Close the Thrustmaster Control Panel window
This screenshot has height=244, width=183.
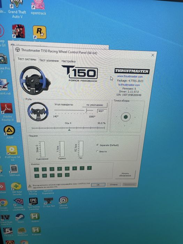(x=153, y=55)
